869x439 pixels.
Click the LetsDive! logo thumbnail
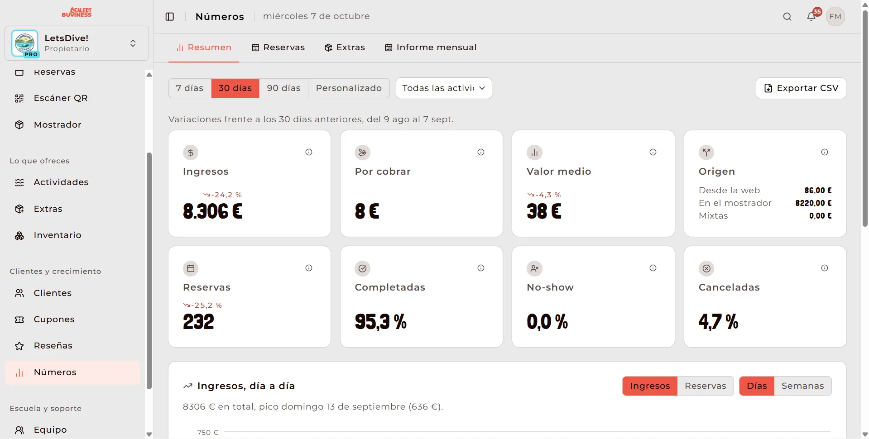[25, 43]
